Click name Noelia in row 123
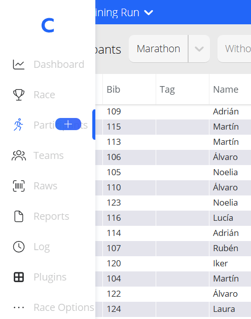The height and width of the screenshot is (319, 251). pos(225,203)
